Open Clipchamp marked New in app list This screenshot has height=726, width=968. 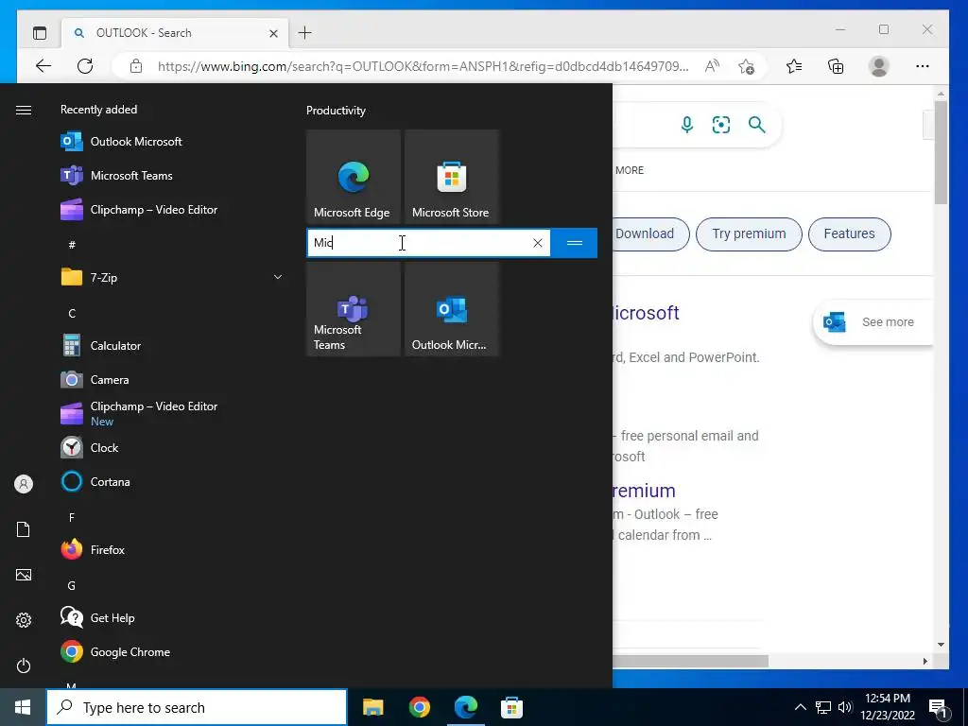[172, 414]
